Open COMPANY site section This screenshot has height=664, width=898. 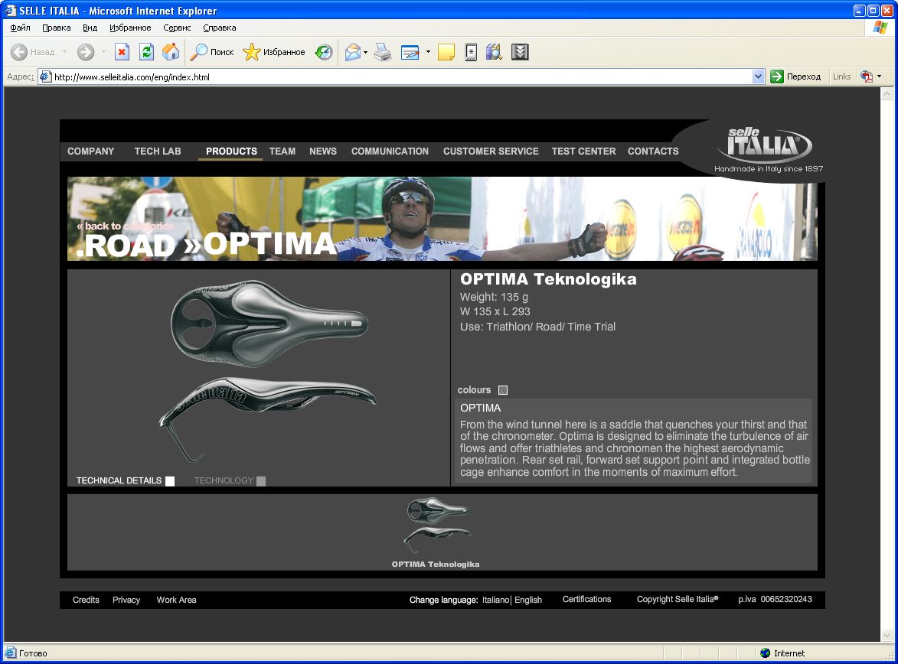90,151
